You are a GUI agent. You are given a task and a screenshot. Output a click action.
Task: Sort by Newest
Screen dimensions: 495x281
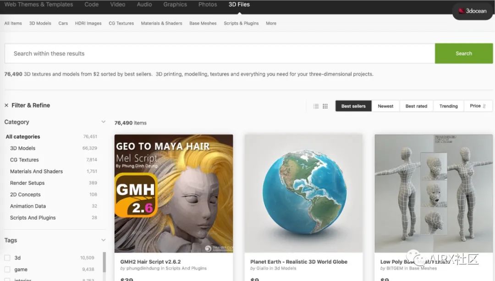(x=385, y=106)
